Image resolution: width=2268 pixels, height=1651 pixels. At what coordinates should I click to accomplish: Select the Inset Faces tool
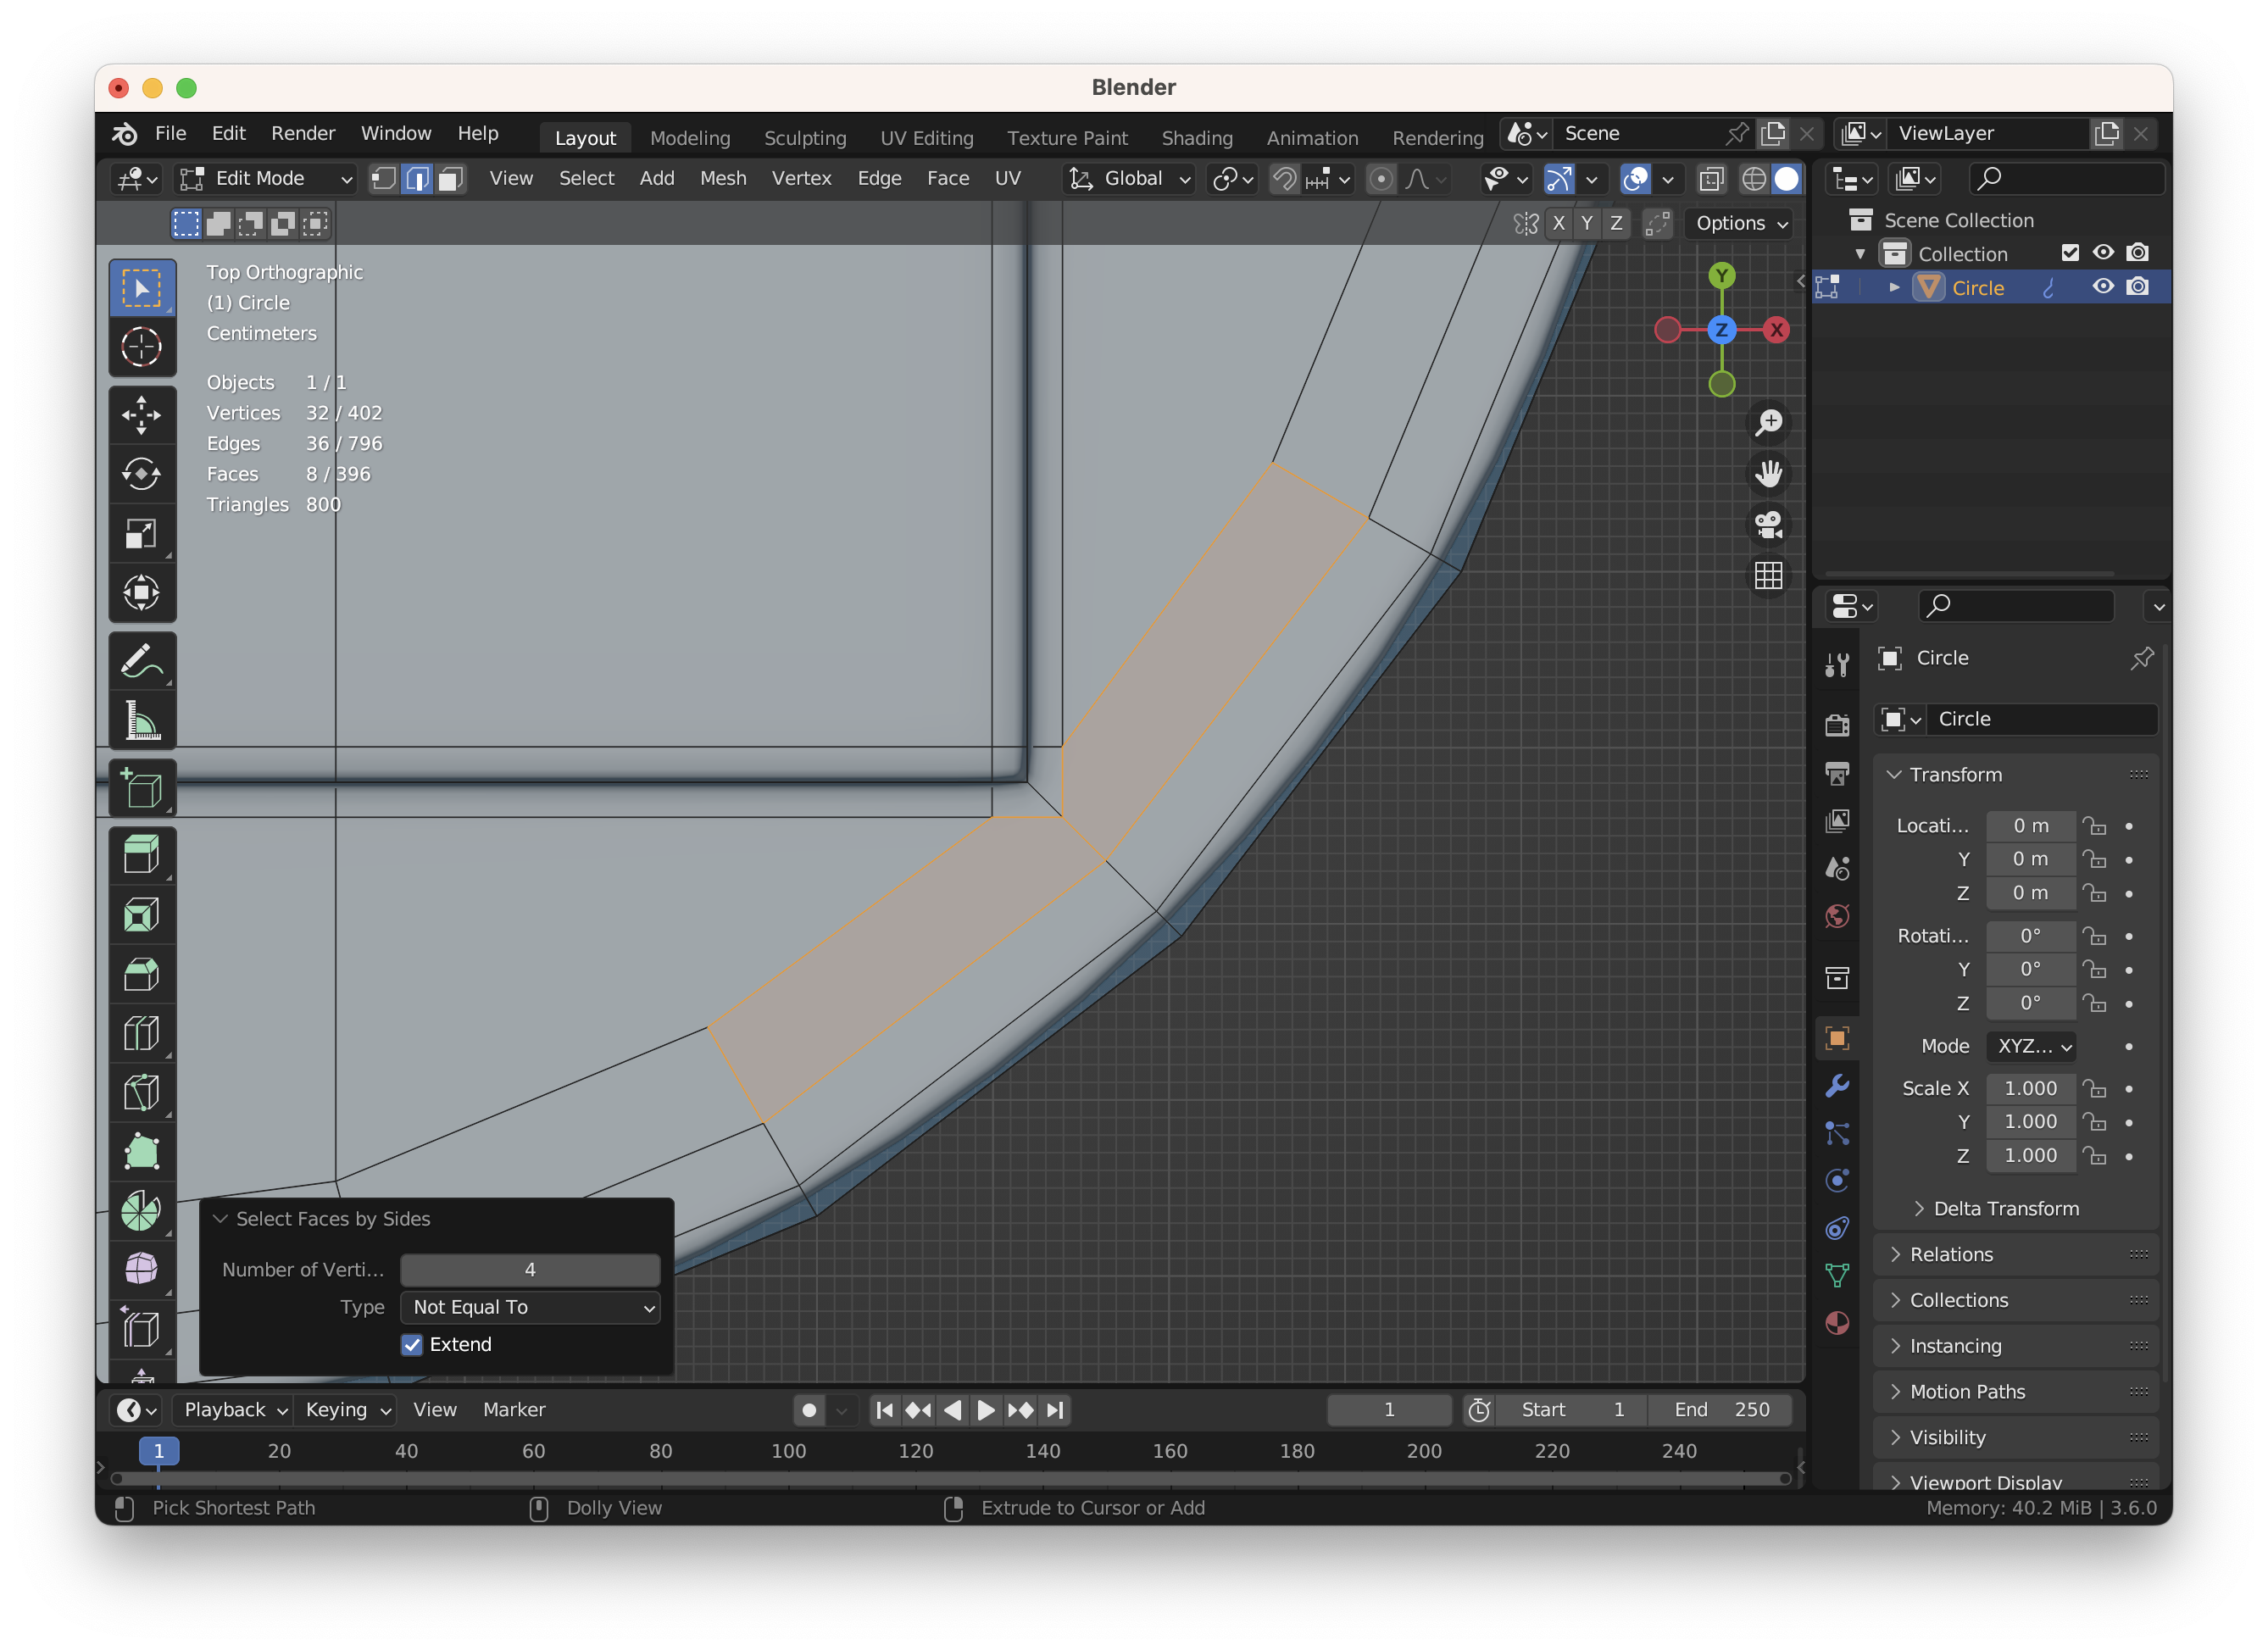pos(141,915)
